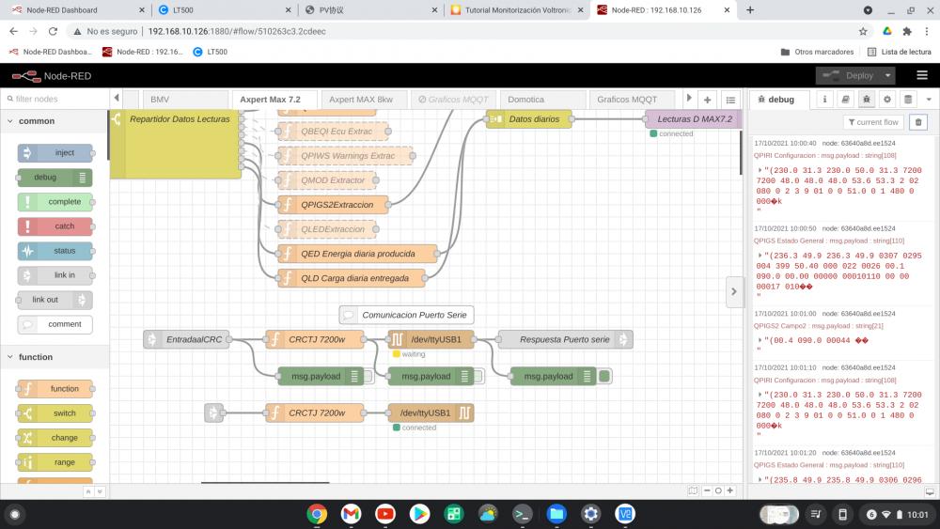Open configuration nodes gear sidebar icon
The height and width of the screenshot is (529, 940).
[887, 100]
